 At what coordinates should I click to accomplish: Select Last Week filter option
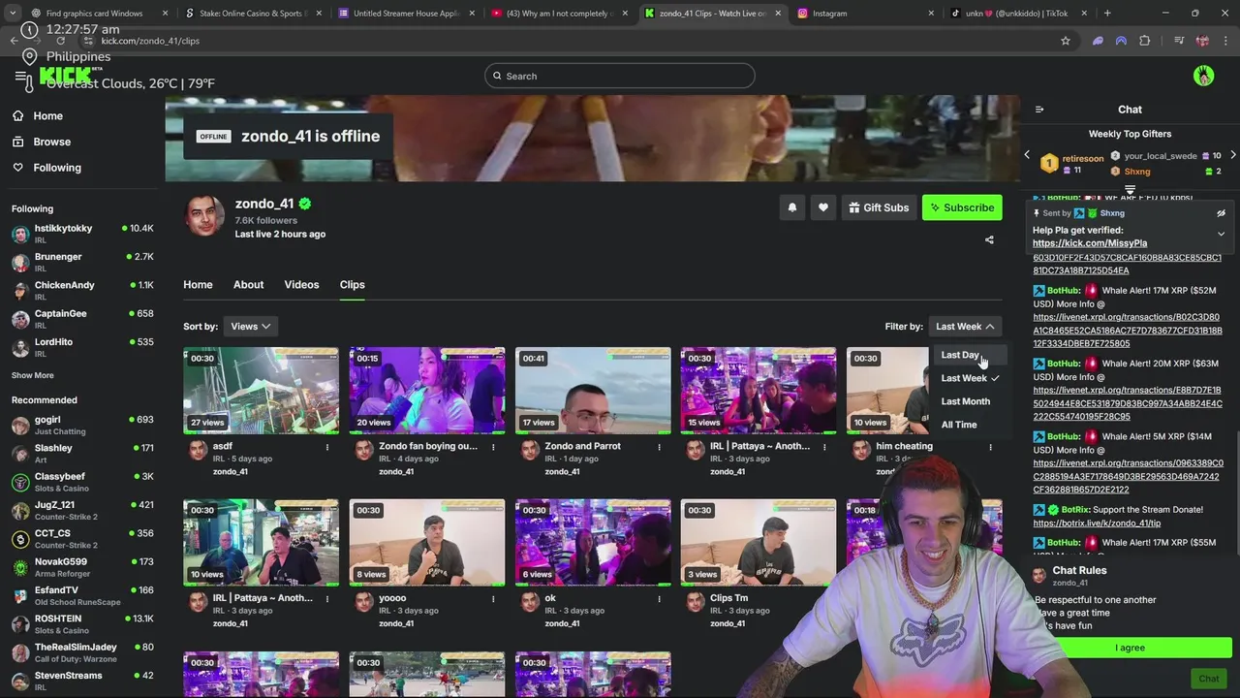(x=970, y=378)
